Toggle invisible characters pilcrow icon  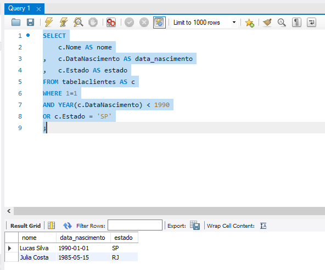(296, 22)
